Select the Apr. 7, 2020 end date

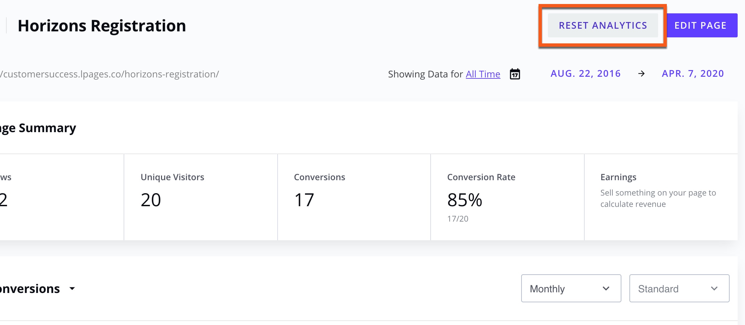tap(693, 73)
